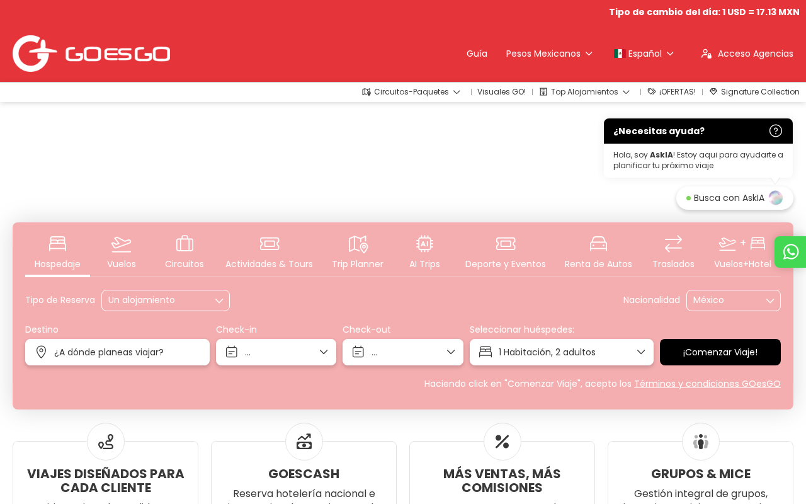
Task: Click the route icon above Viajes Diseñados
Action: (x=106, y=442)
